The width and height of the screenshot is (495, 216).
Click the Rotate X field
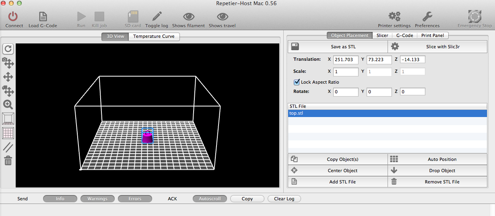(x=346, y=92)
